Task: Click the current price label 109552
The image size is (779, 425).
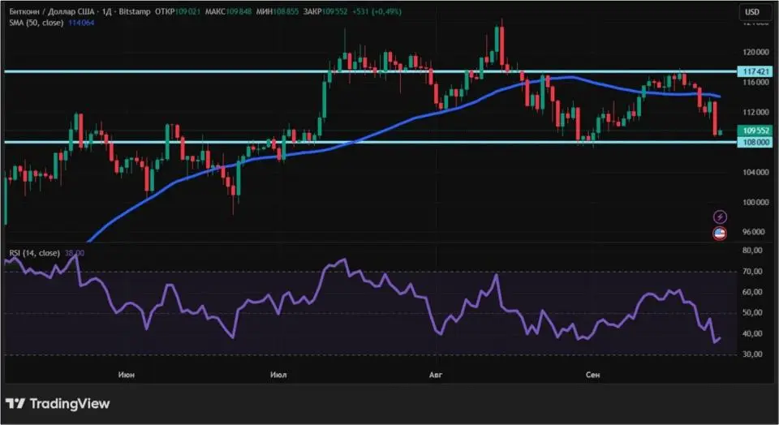Action: point(755,131)
